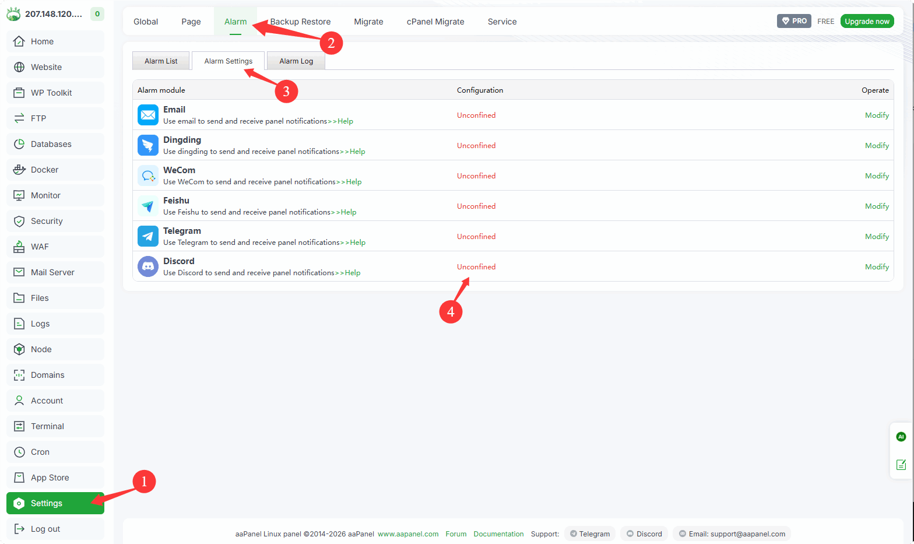
Task: Click the Telegram support button in footer
Action: click(x=590, y=534)
